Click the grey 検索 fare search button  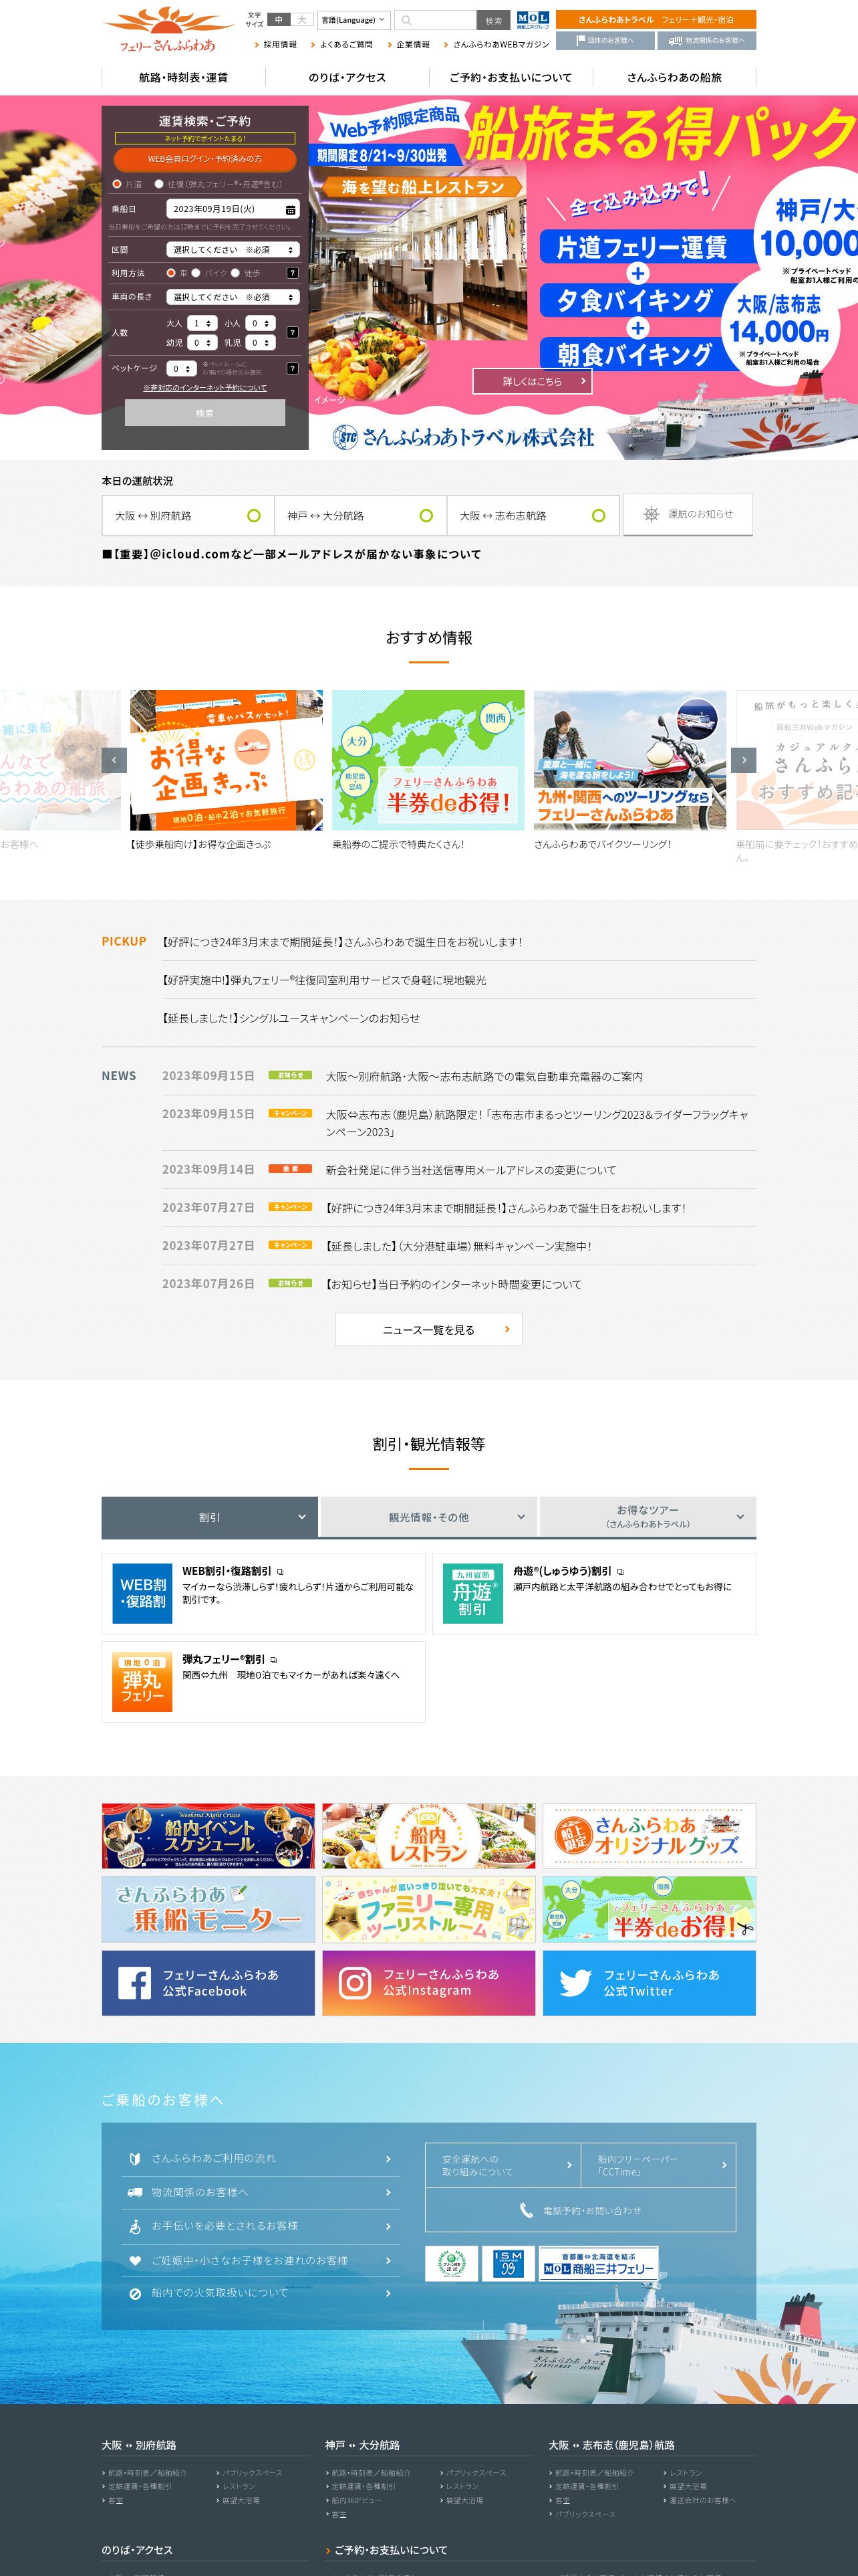[204, 413]
